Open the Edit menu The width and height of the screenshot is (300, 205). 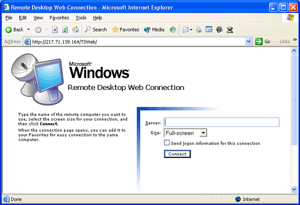(23, 18)
